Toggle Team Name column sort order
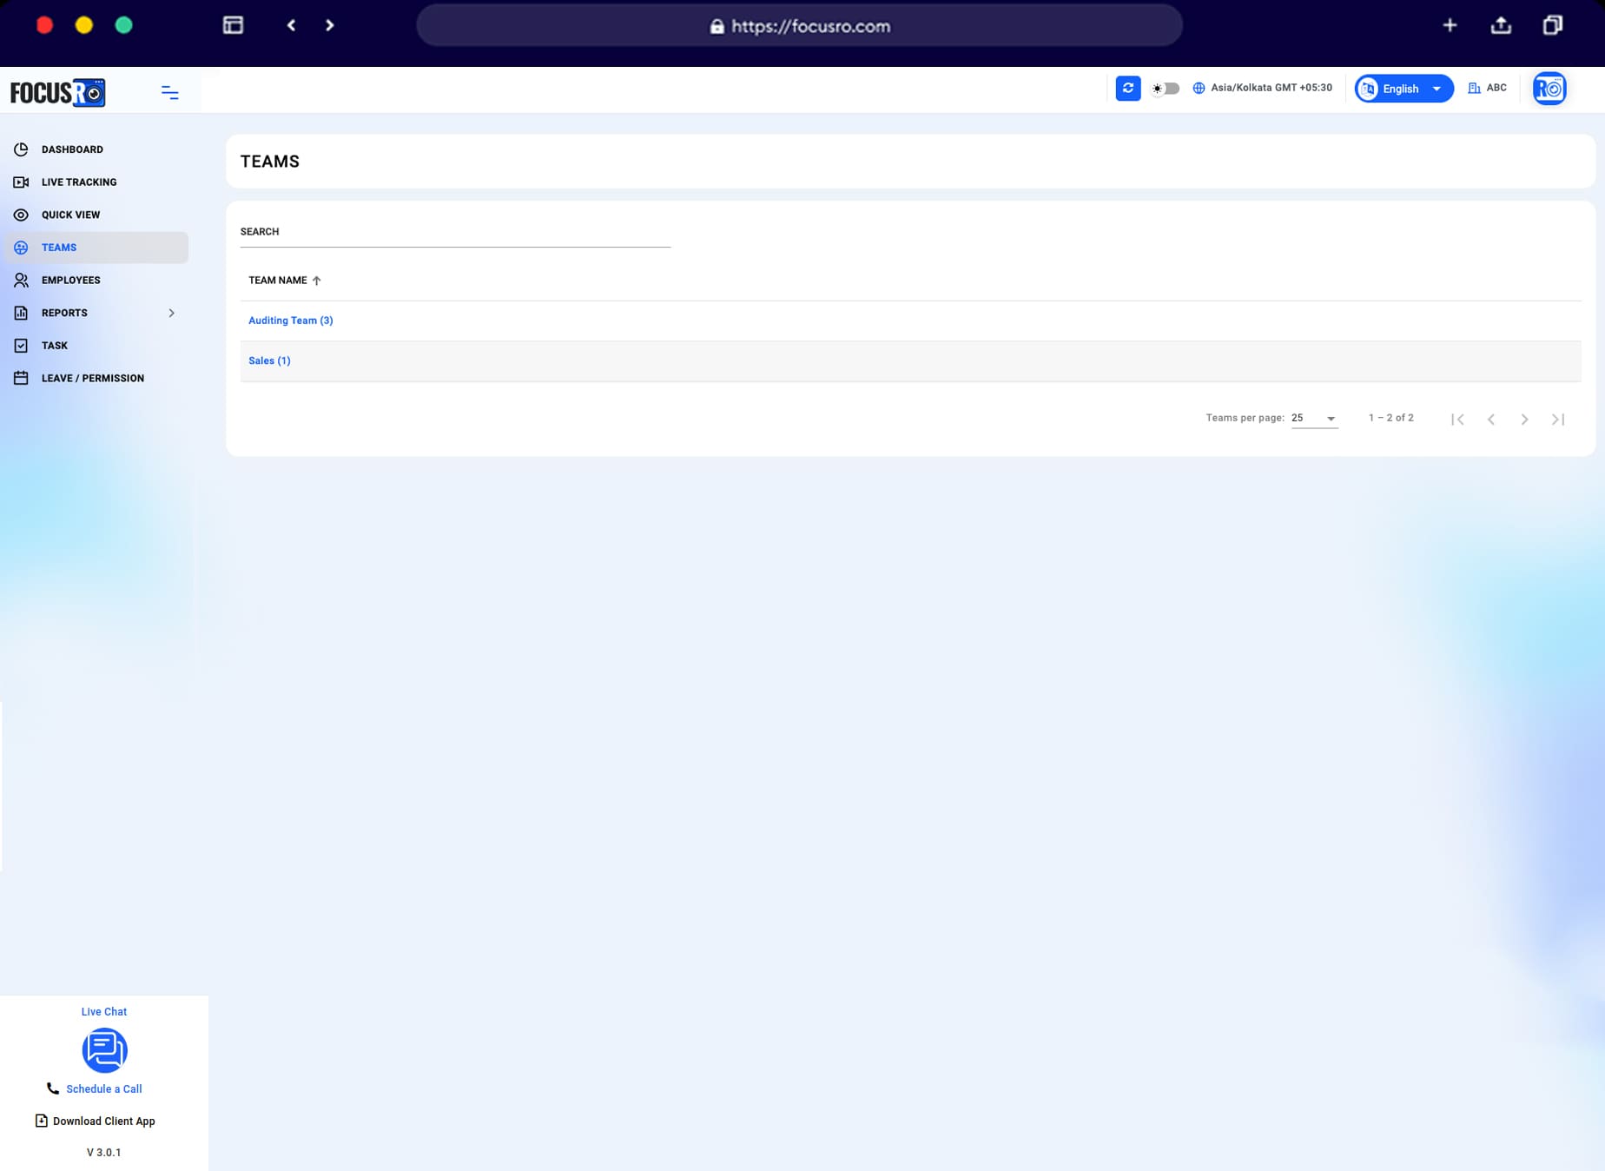The width and height of the screenshot is (1605, 1171). 316,280
